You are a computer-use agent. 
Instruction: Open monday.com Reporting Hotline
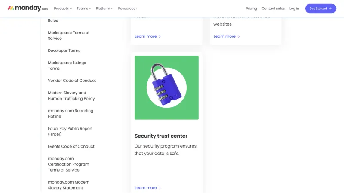point(71,113)
